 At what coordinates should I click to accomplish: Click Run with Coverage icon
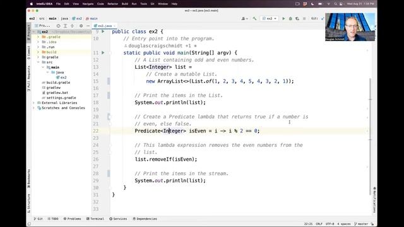pos(297,18)
